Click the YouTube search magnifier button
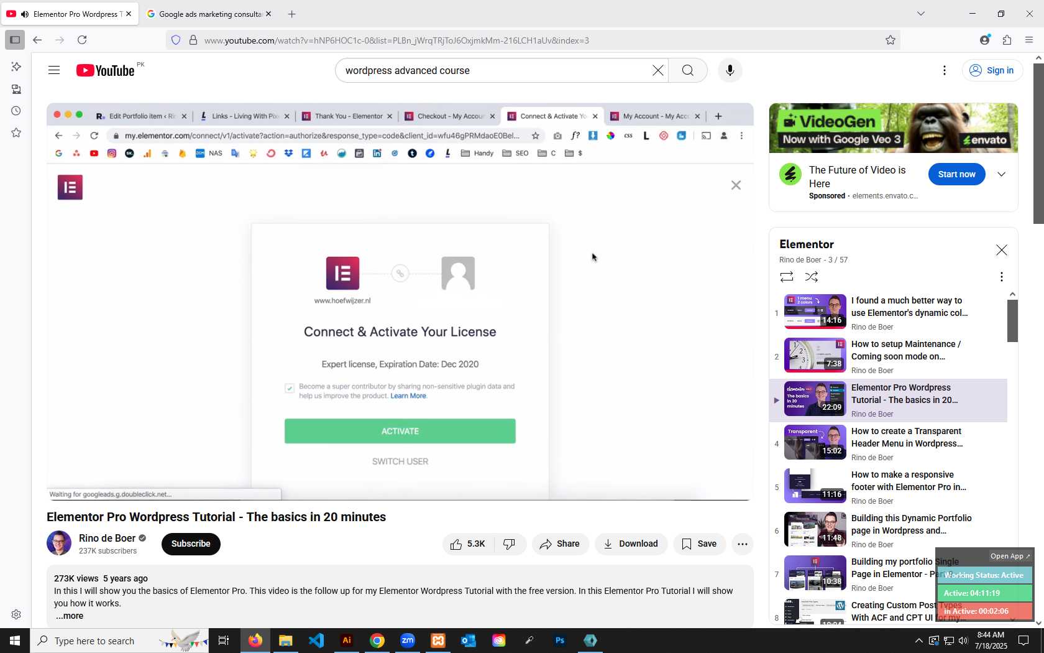This screenshot has width=1044, height=653. pos(687,70)
